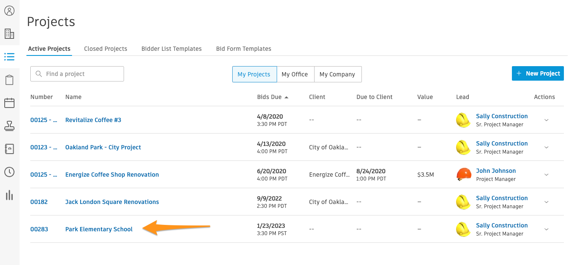Image resolution: width=572 pixels, height=265 pixels.
Task: Open the Closed Projects tab
Action: coord(106,49)
